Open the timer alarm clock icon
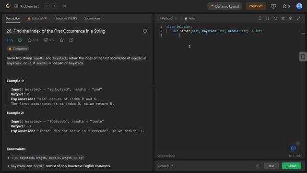307x173 pixels. coord(273,6)
